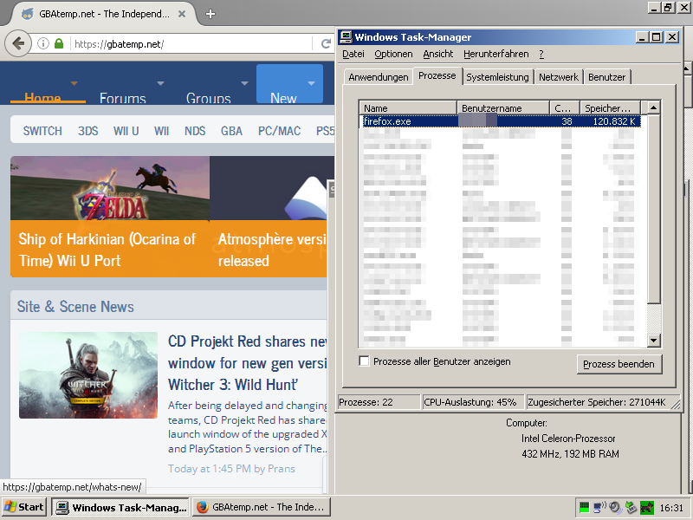Click the network connection tray icon

pos(599,507)
